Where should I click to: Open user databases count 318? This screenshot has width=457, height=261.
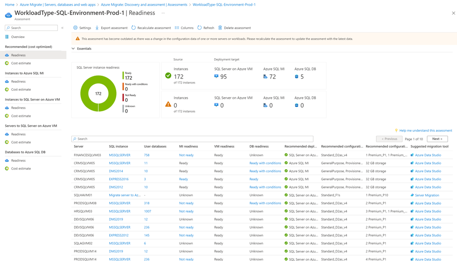pyautogui.click(x=147, y=203)
